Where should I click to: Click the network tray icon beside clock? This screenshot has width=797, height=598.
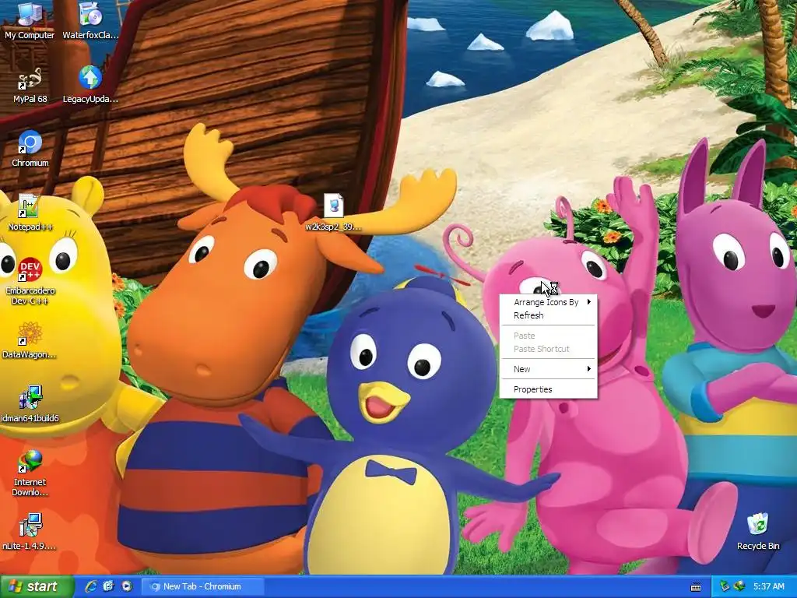(739, 586)
